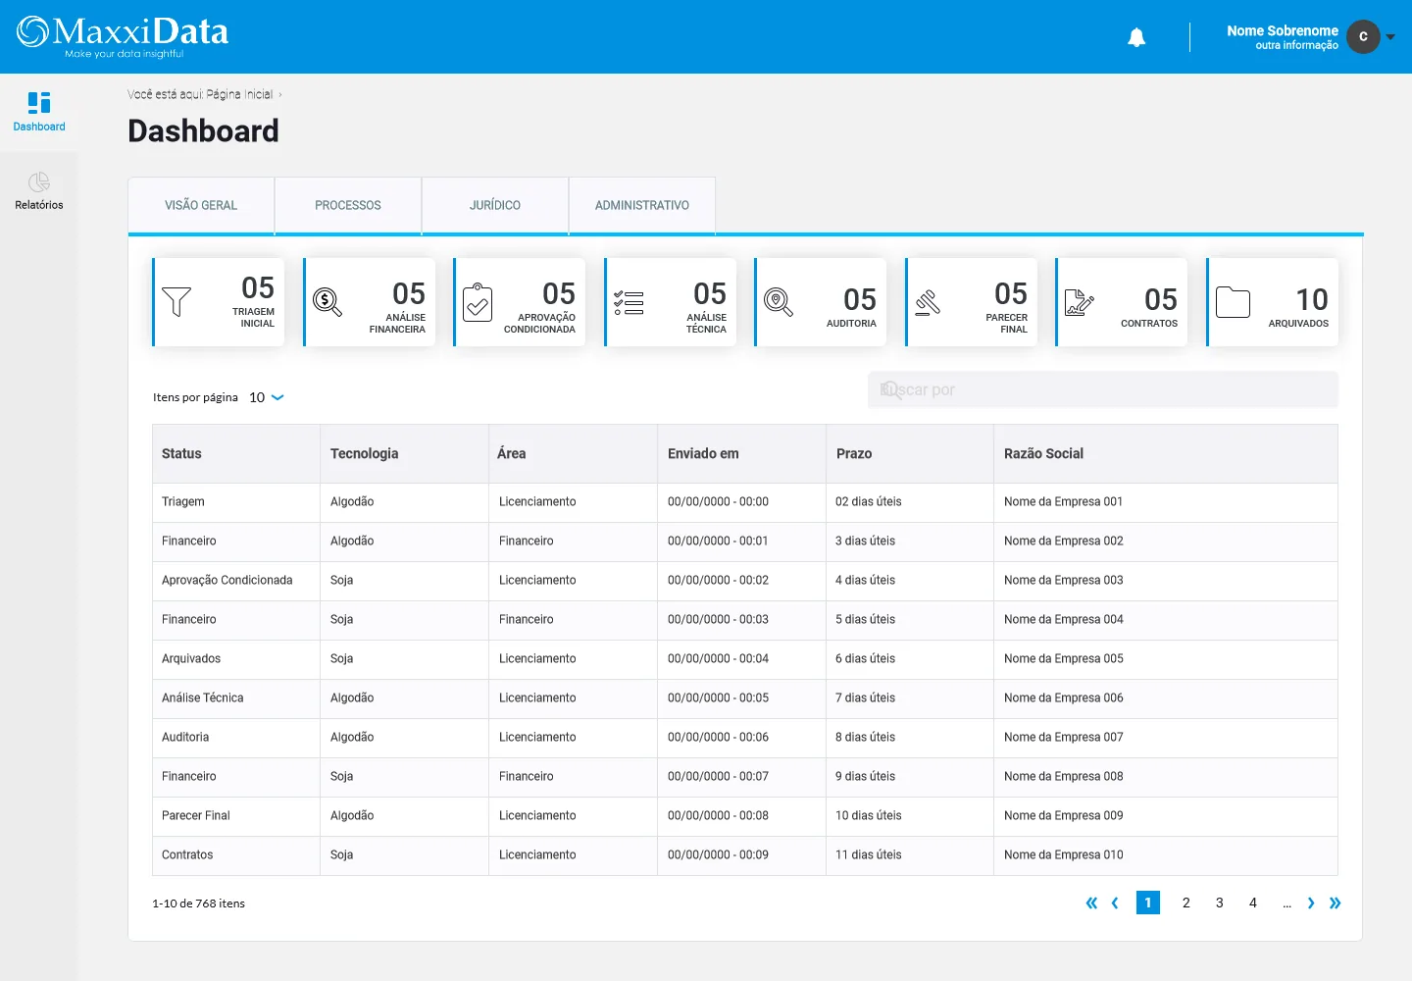Click the 1-10 de 768 itens text
Viewport: 1412px width, 981px height.
point(199,904)
